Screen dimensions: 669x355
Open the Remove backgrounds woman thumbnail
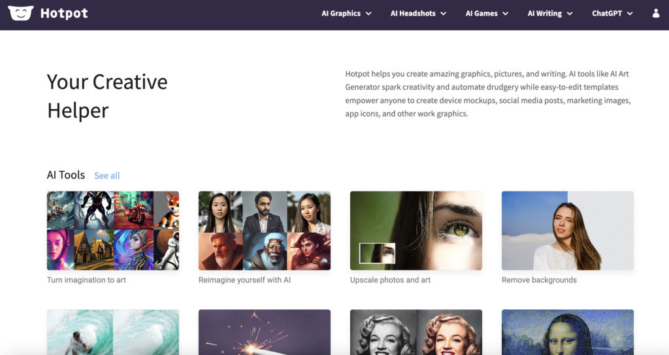[568, 231]
